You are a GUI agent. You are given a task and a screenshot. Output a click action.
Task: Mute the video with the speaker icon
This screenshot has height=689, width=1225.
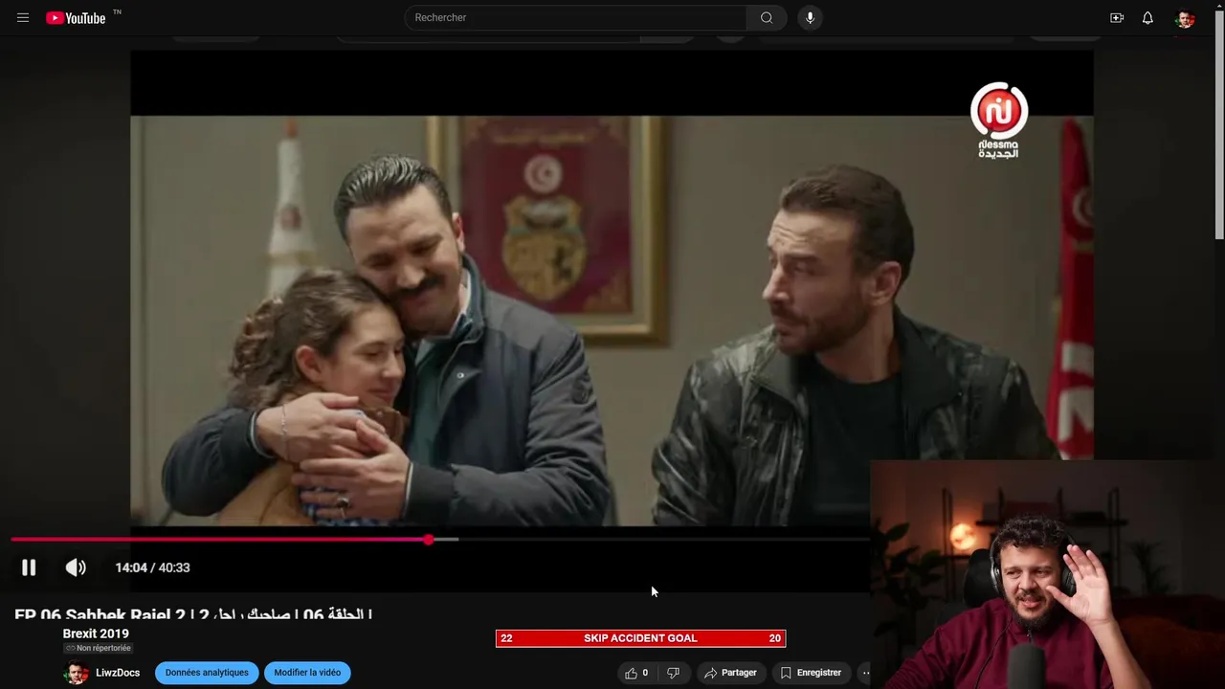click(76, 567)
